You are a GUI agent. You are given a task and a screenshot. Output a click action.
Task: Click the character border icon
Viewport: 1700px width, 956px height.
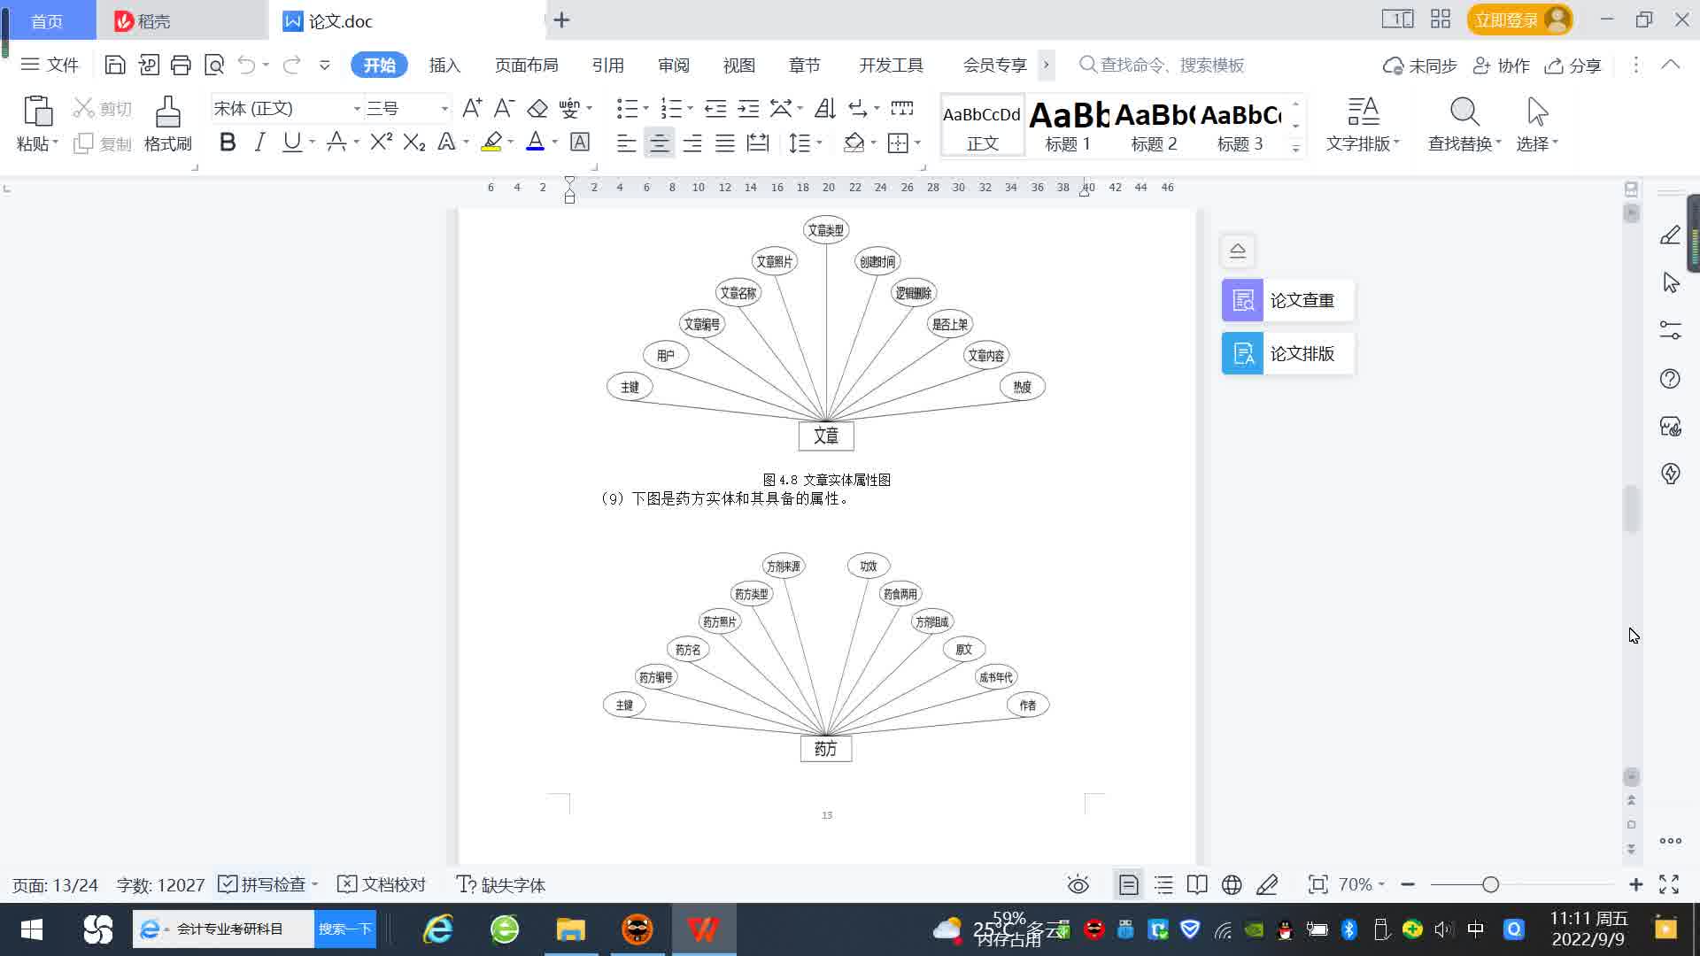tap(580, 142)
